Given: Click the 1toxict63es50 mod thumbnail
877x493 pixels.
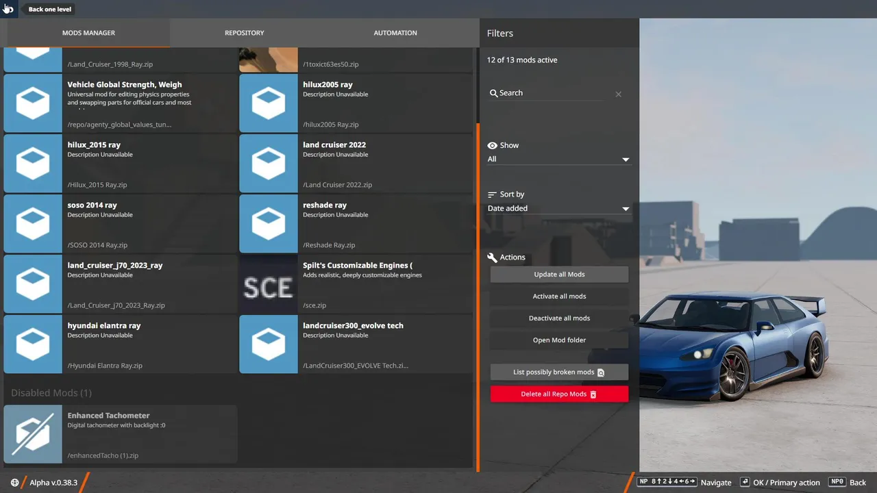Looking at the screenshot, I should pyautogui.click(x=269, y=60).
